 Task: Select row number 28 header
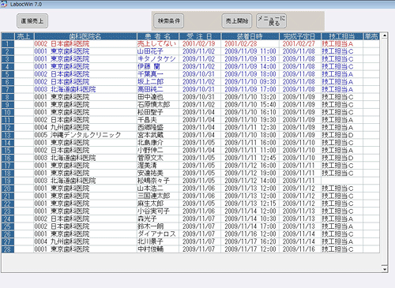click(x=8, y=249)
